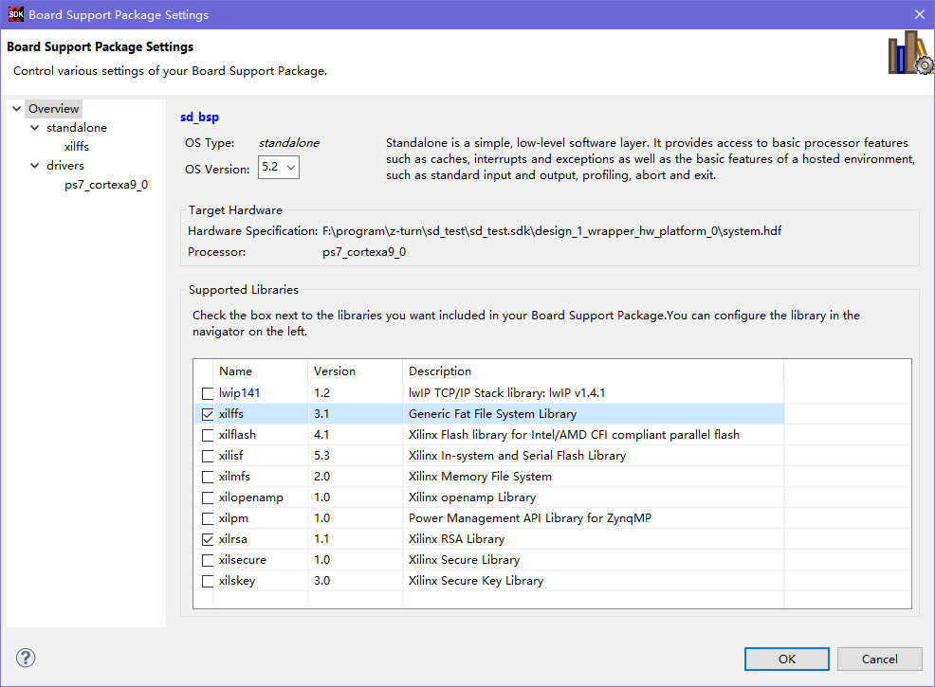Enable the xilsecure library checkbox
The height and width of the screenshot is (687, 935).
[208, 560]
